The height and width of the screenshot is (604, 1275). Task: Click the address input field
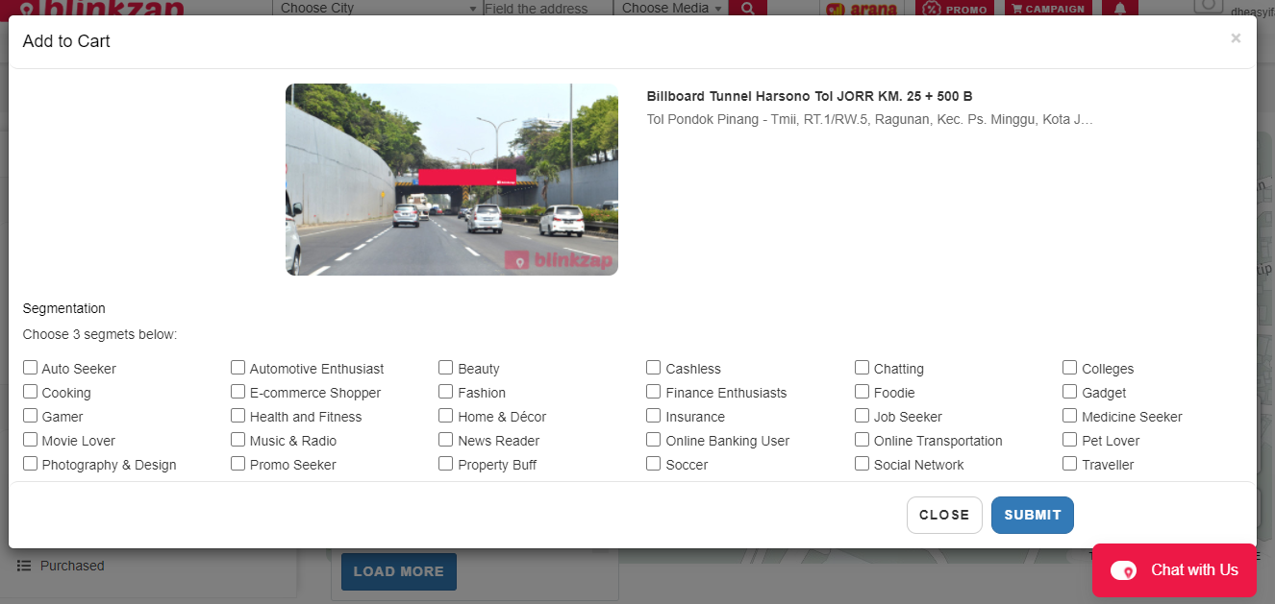pyautogui.click(x=547, y=8)
